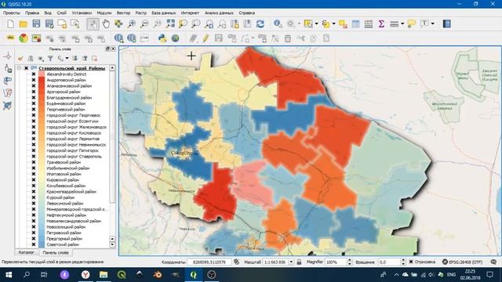Open Yandex browser from taskbar
This screenshot has width=502, height=282.
tap(85, 275)
